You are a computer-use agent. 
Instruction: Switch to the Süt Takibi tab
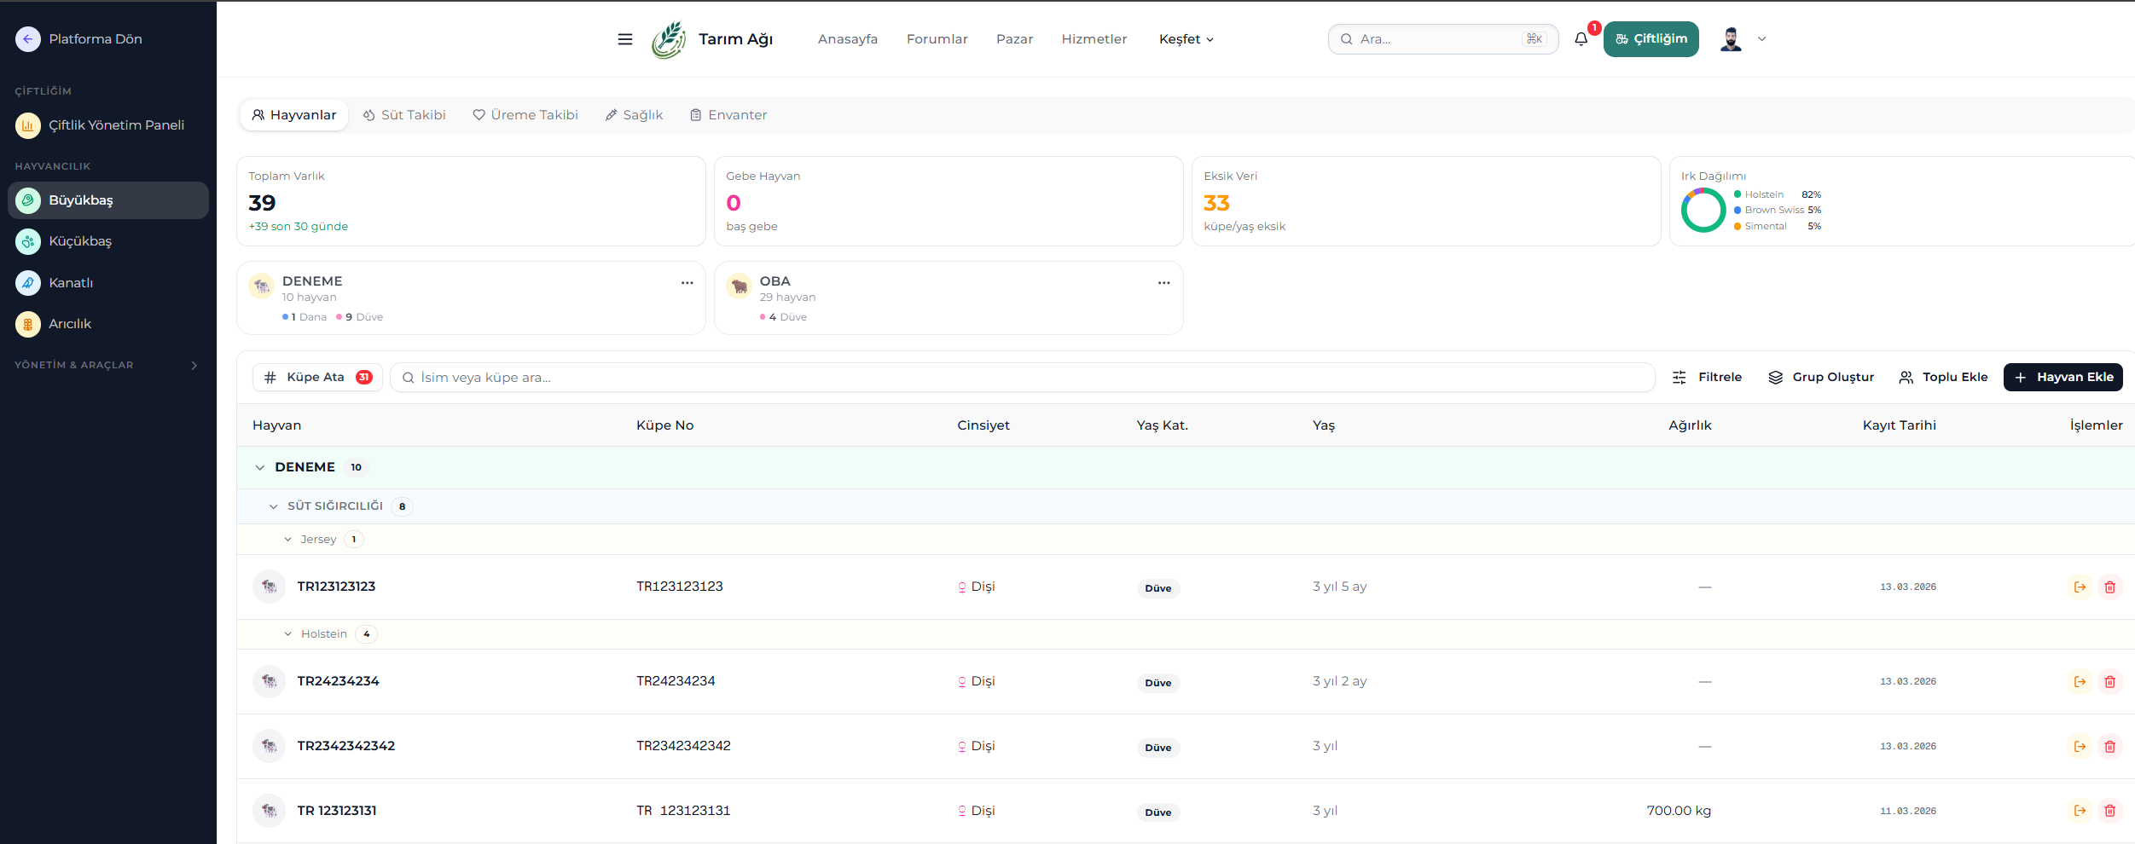(x=404, y=115)
